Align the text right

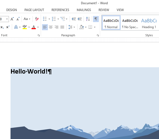pos(57,27)
